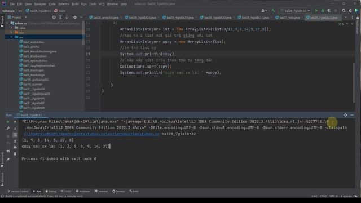
Task: Click the editor vertical scrollbar
Action: 354,83
